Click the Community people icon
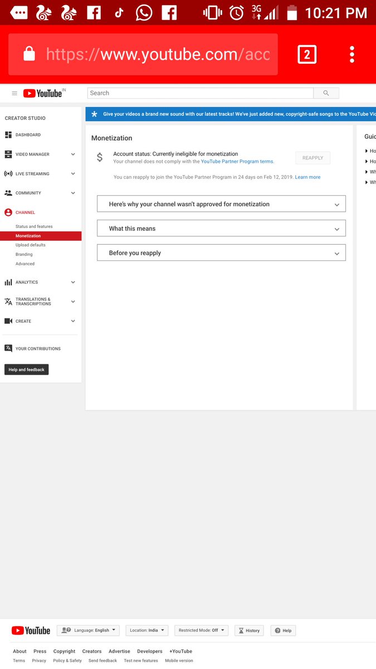This screenshot has height=669, width=376. coord(8,193)
